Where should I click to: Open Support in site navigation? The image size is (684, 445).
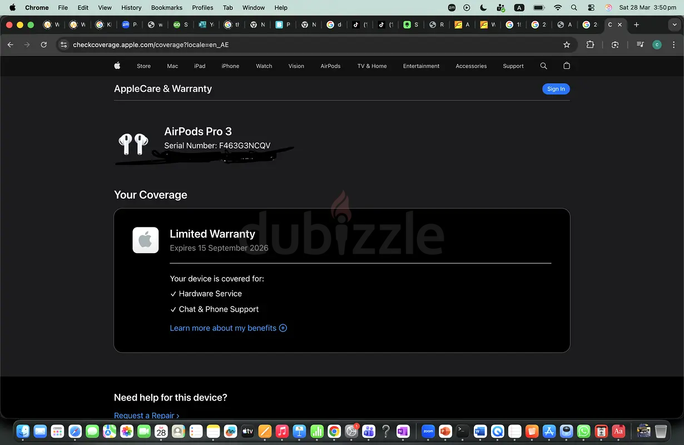coord(513,66)
